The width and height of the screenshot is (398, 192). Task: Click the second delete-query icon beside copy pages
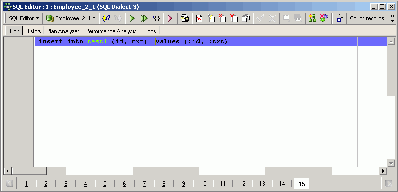(234, 18)
